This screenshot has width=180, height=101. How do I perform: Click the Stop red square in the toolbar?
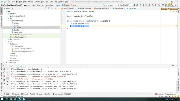[156, 5]
